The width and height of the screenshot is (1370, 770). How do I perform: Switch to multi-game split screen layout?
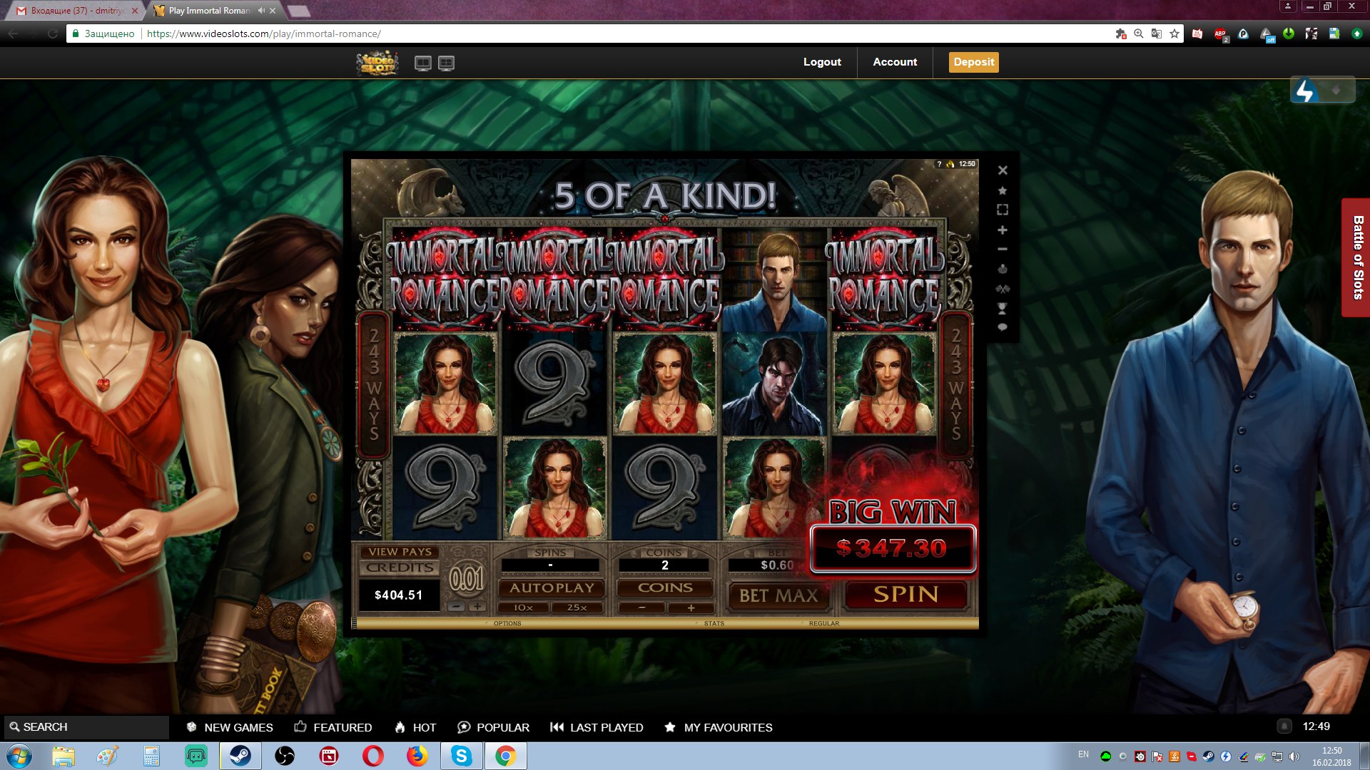click(x=447, y=63)
